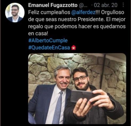Click the 'Feliz cumpleaños' opening text
The width and height of the screenshot is (131, 126).
coord(49,12)
